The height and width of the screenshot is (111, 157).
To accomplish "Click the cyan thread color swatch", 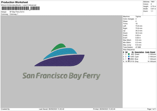I will click(129, 57).
